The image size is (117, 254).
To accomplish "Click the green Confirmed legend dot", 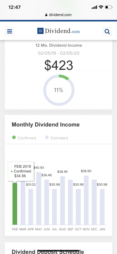I will [14, 137].
